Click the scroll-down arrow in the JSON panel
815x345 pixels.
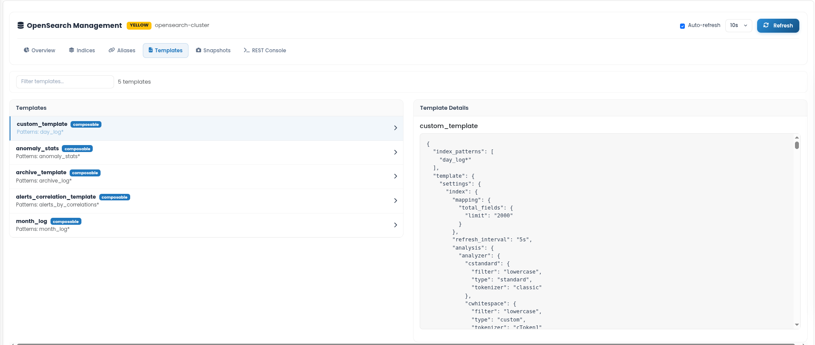tap(797, 325)
